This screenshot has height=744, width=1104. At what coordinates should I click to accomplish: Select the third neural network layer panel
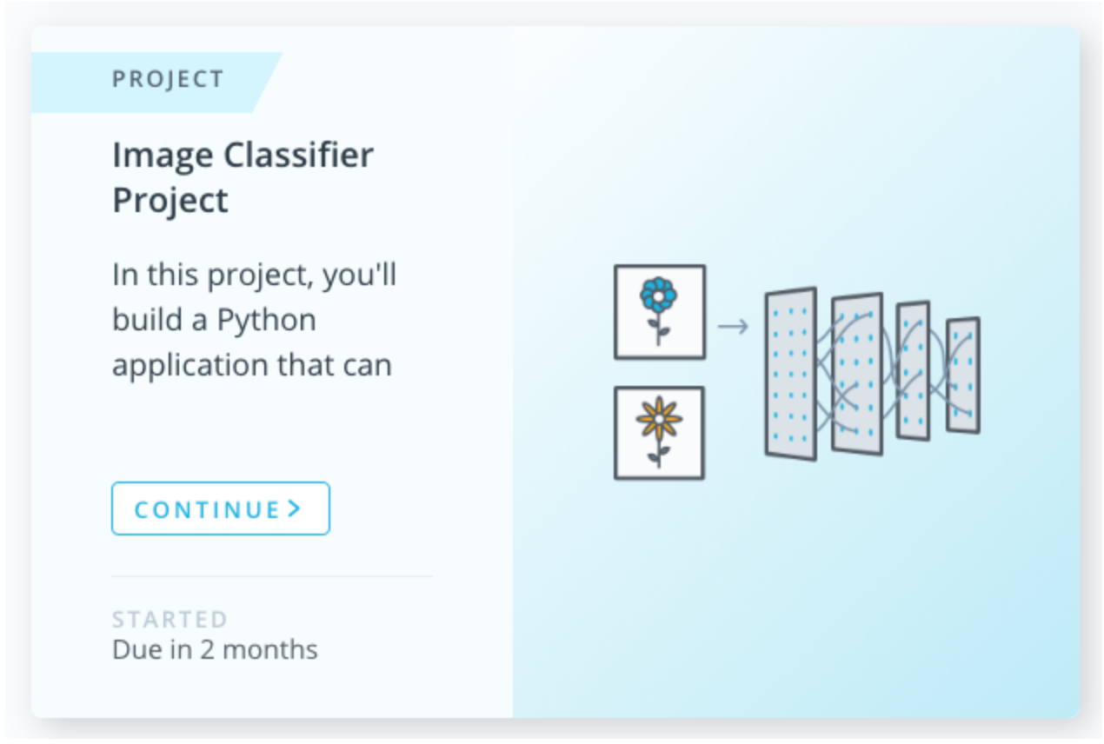pyautogui.click(x=913, y=371)
